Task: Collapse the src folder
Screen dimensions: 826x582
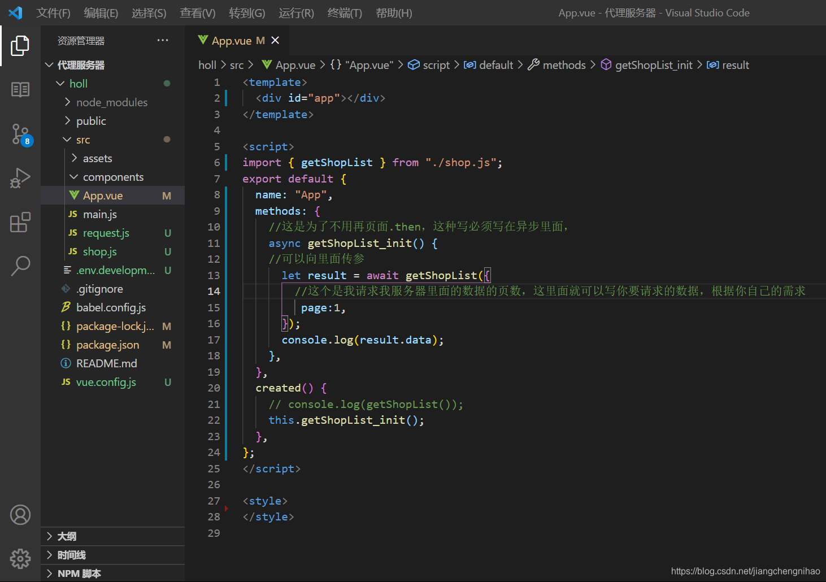Action: 67,140
